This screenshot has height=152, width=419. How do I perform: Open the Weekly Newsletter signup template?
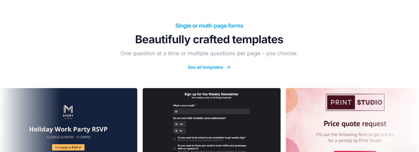(212, 120)
